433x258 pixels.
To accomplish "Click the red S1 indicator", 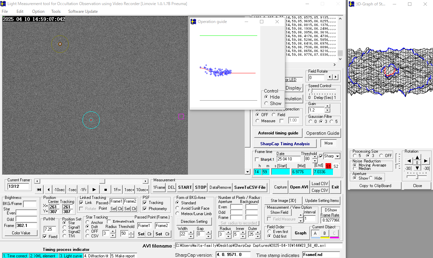I will coord(328,166).
